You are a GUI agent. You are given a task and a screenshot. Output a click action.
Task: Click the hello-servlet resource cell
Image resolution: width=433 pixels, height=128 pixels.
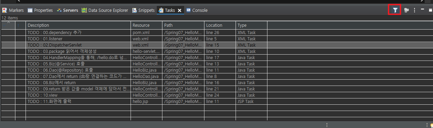pos(147,51)
